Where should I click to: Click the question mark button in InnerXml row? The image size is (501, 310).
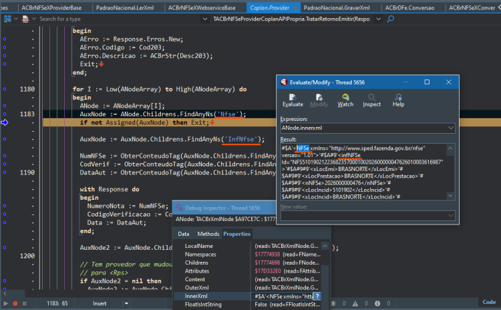[x=317, y=296]
